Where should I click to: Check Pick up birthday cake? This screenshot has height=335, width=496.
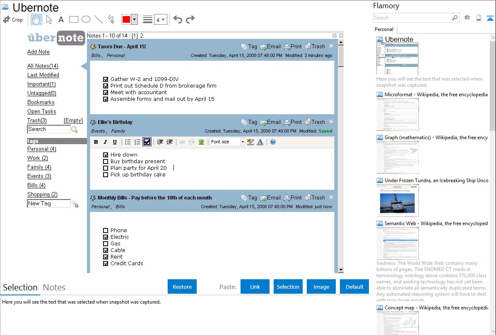pos(106,175)
